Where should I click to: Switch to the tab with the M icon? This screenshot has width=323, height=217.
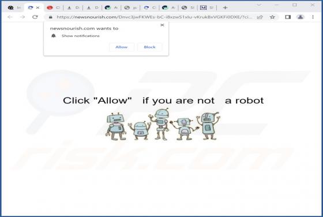[206, 8]
